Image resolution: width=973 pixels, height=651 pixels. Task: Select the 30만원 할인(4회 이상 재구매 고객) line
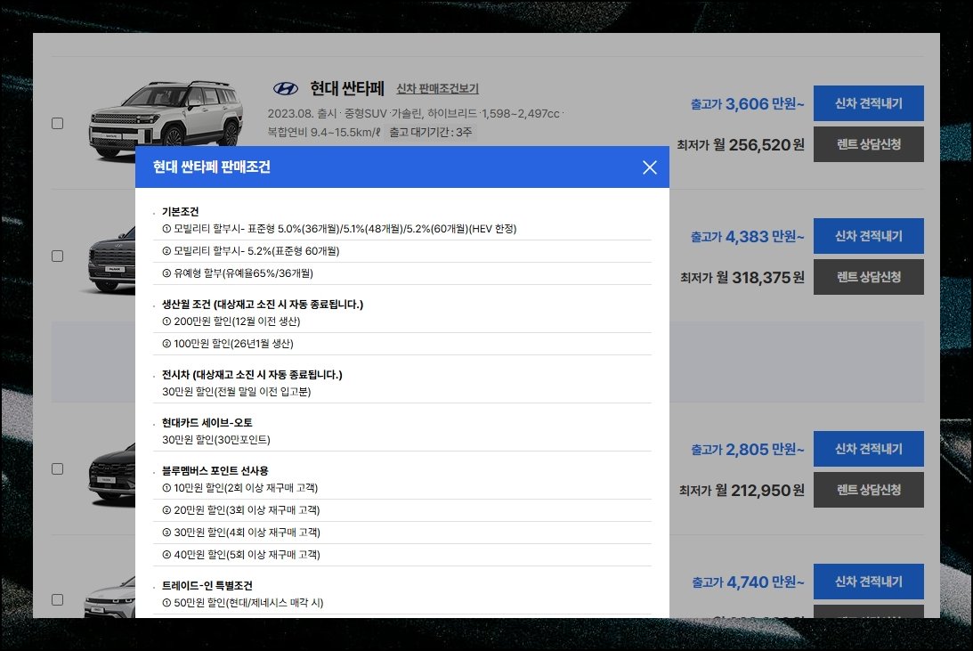(240, 533)
